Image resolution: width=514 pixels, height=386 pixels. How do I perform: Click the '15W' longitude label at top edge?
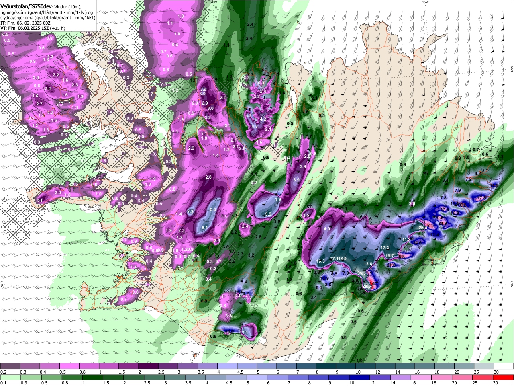425,2
